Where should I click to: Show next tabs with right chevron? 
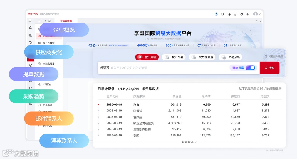tap(256, 21)
